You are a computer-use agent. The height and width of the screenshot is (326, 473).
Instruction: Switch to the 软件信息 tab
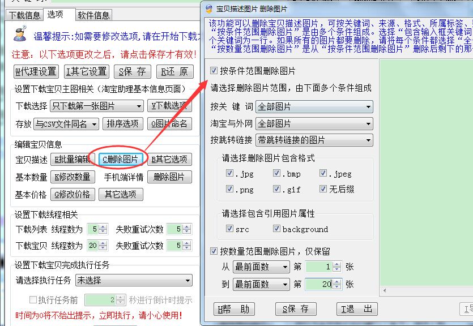pyautogui.click(x=93, y=15)
